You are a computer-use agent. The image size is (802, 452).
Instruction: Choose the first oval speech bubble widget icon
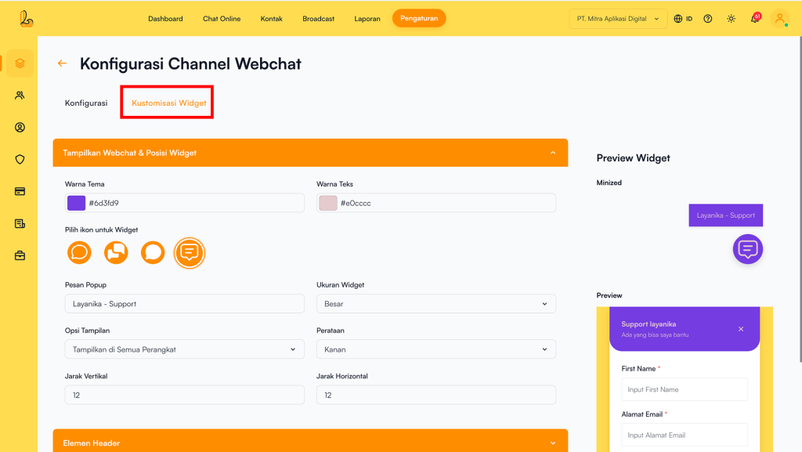point(79,252)
